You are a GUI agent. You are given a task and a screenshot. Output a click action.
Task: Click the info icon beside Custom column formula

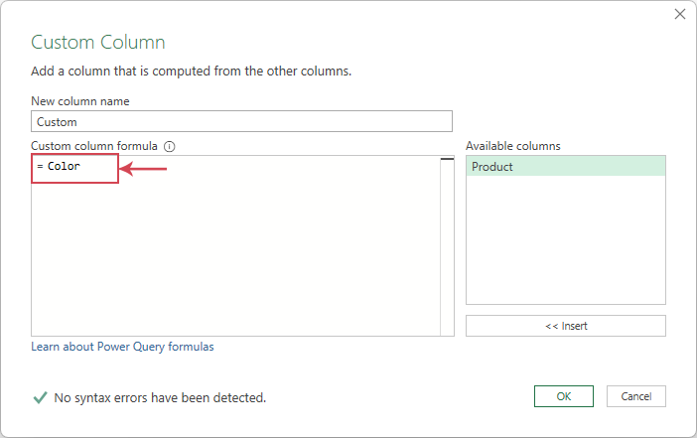tap(169, 146)
